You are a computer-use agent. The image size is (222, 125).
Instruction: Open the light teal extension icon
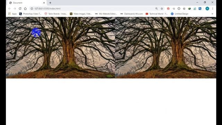pyautogui.click(x=195, y=9)
